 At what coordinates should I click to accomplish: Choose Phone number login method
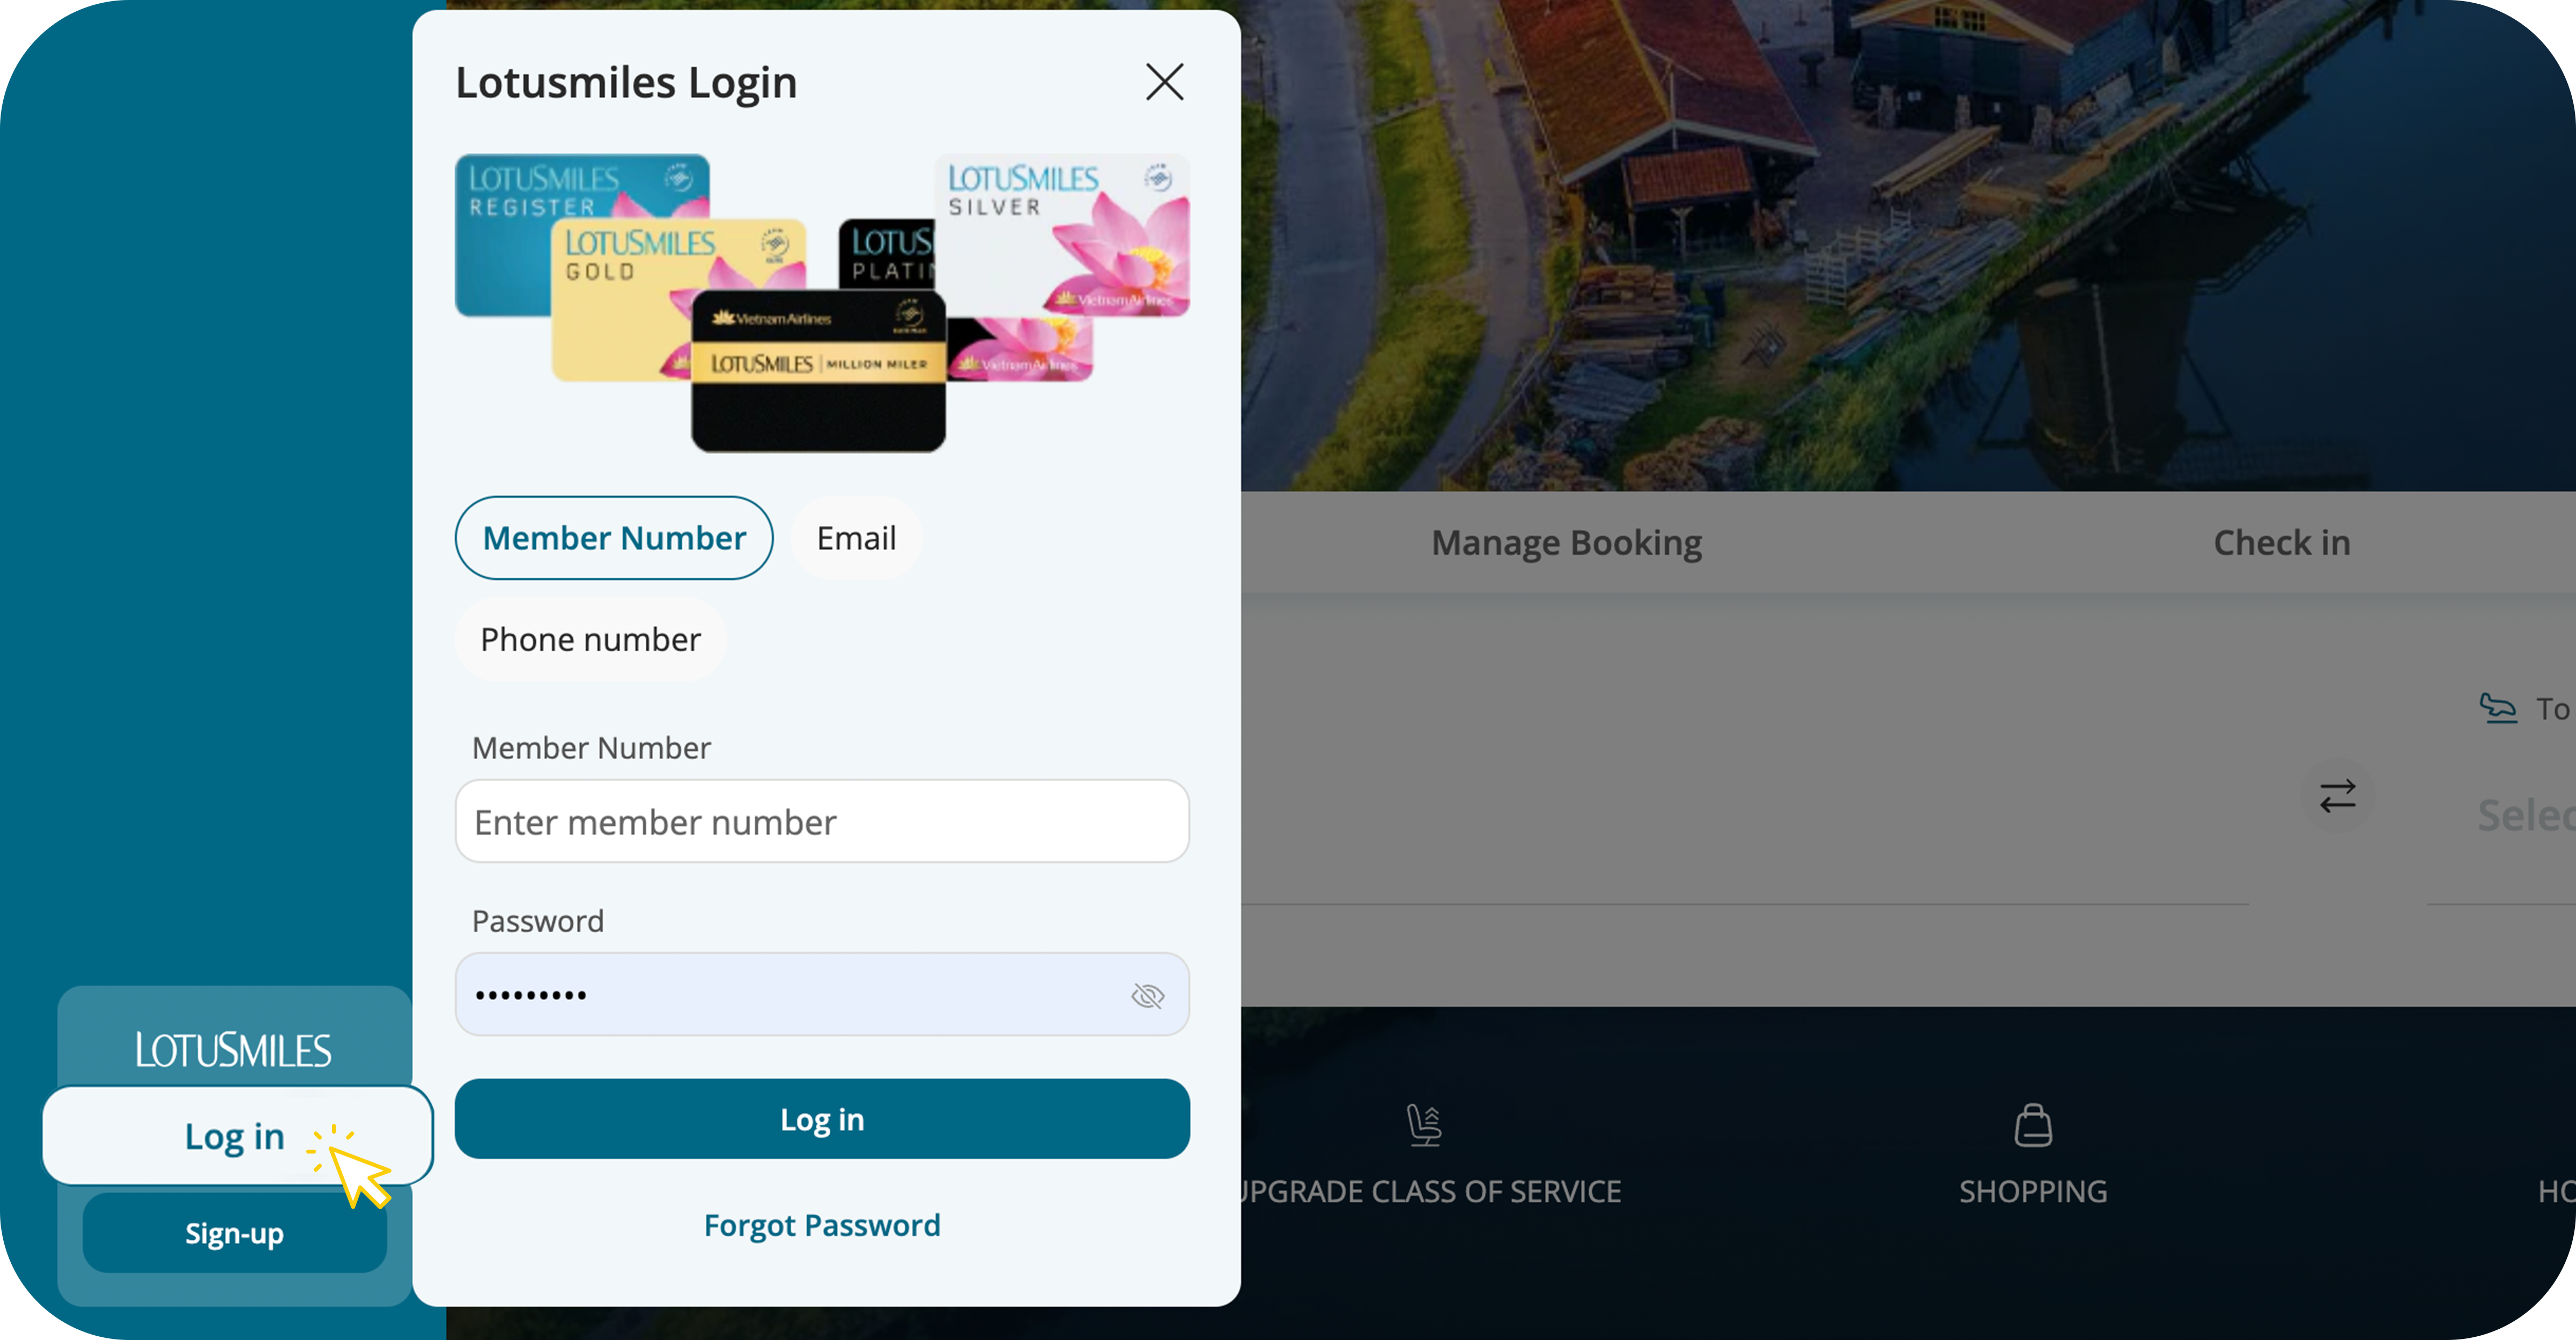[590, 639]
